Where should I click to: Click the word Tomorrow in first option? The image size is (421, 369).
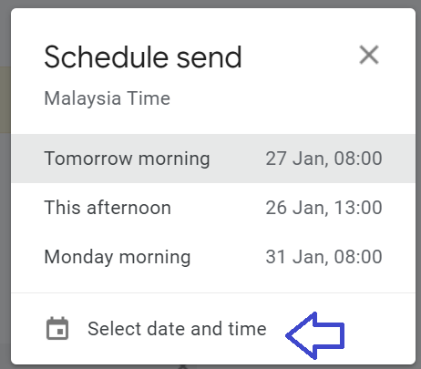pyautogui.click(x=88, y=159)
